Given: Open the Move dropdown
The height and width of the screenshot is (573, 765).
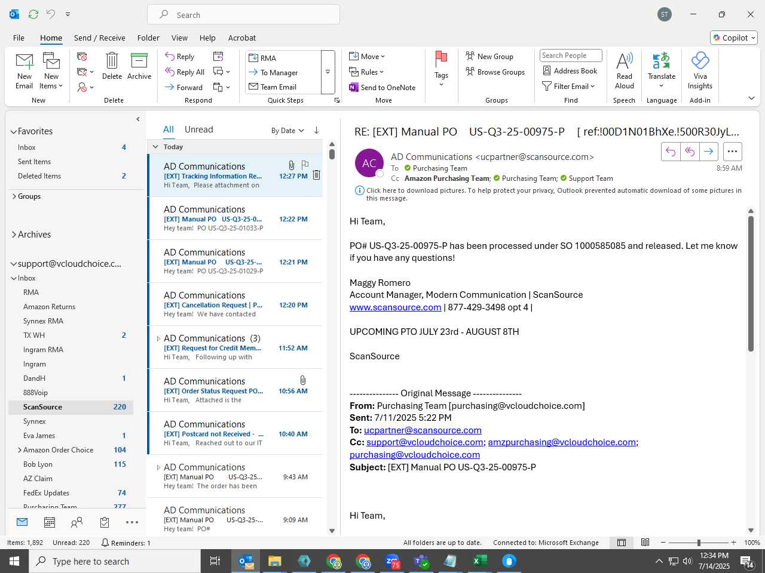Looking at the screenshot, I should [367, 56].
